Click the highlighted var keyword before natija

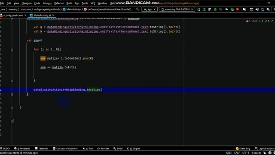click(43, 59)
